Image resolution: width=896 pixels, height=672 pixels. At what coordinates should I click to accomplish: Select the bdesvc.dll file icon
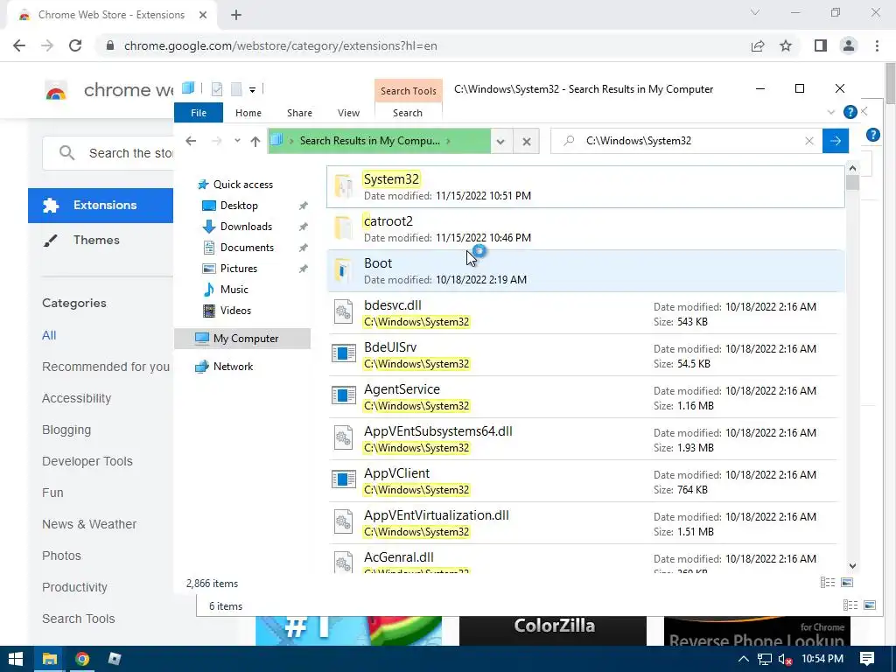click(343, 312)
